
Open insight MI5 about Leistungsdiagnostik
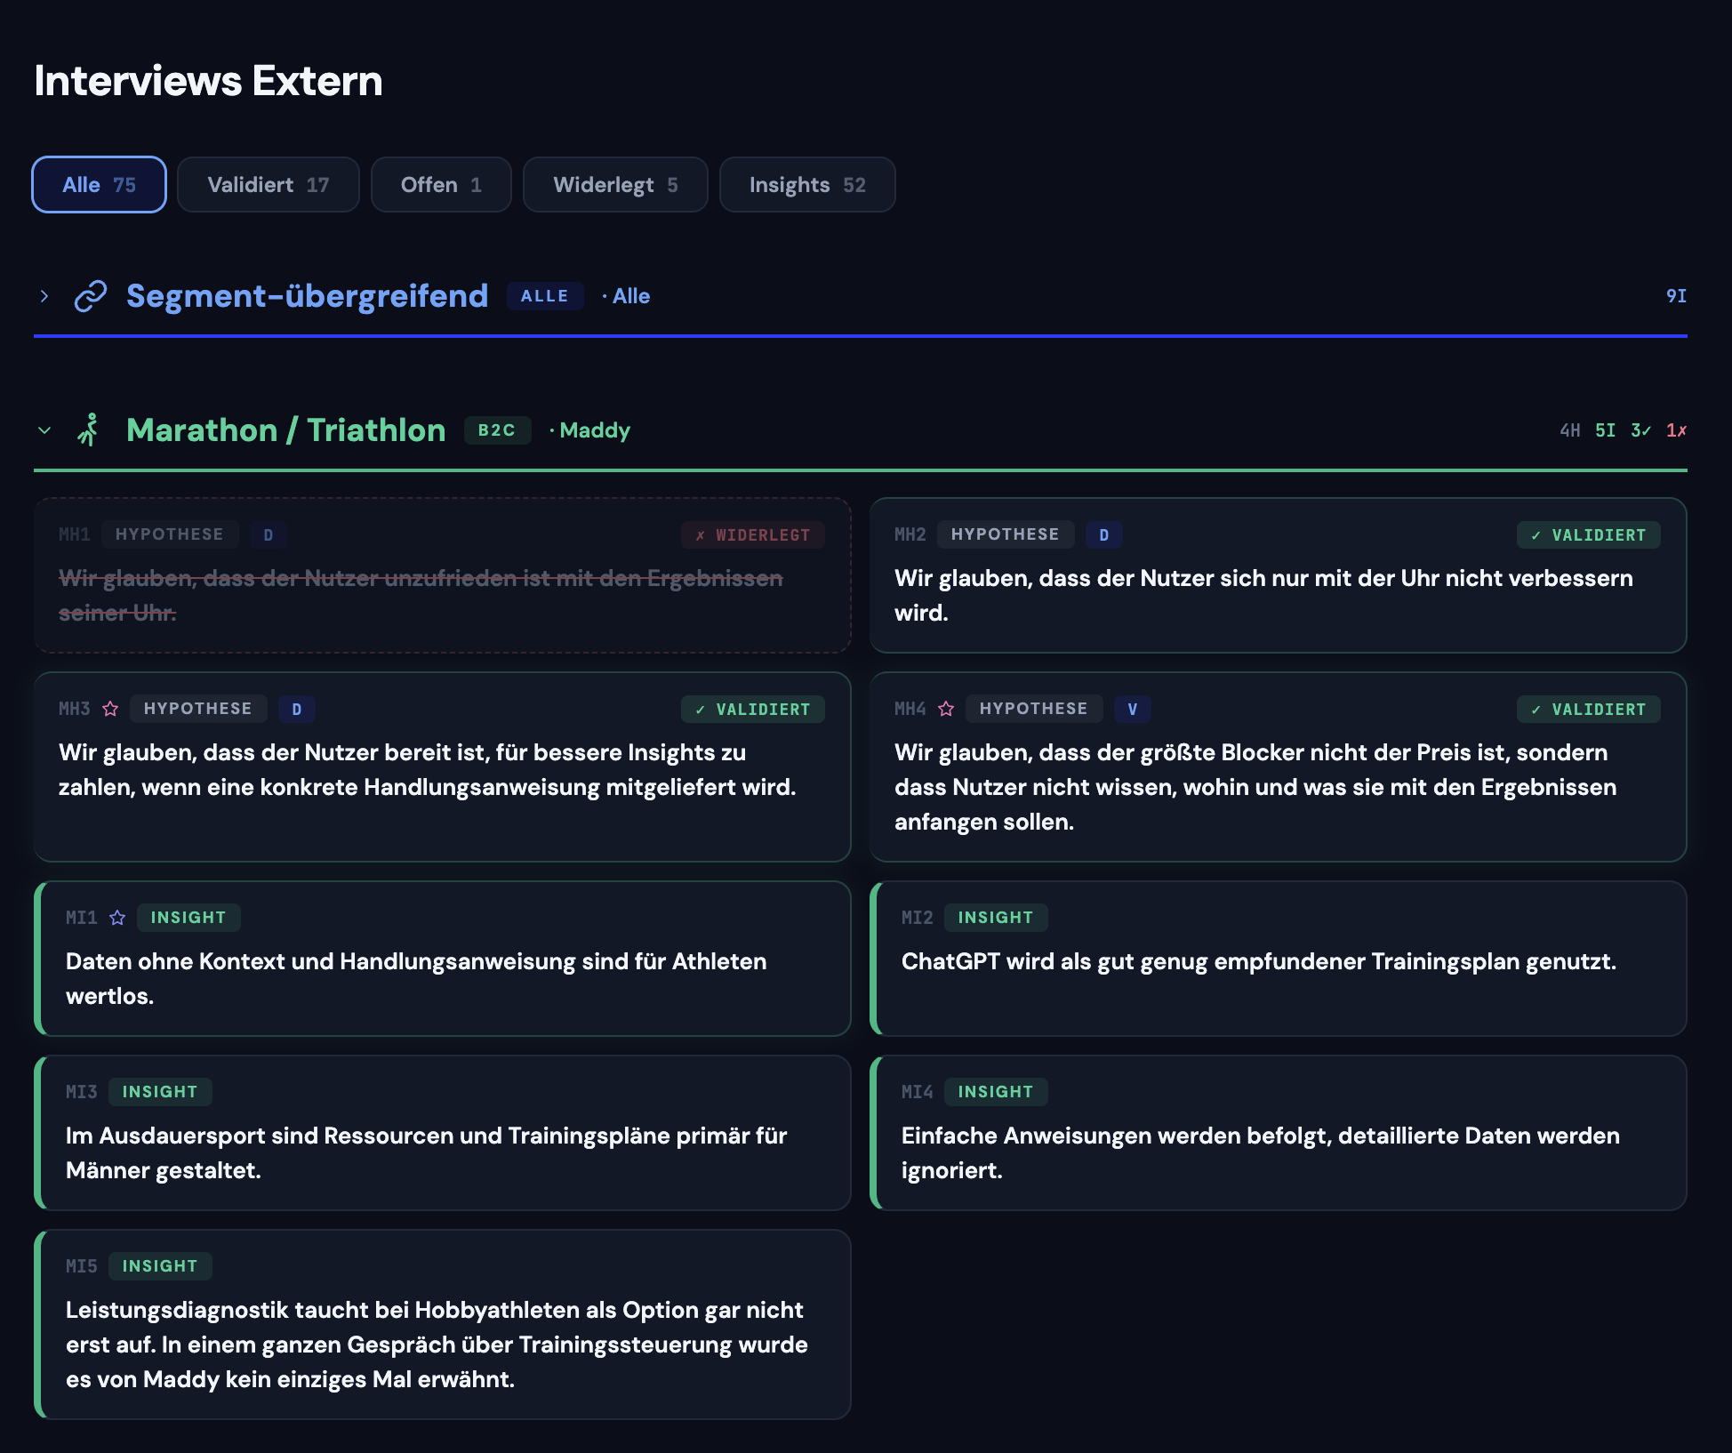click(437, 1345)
